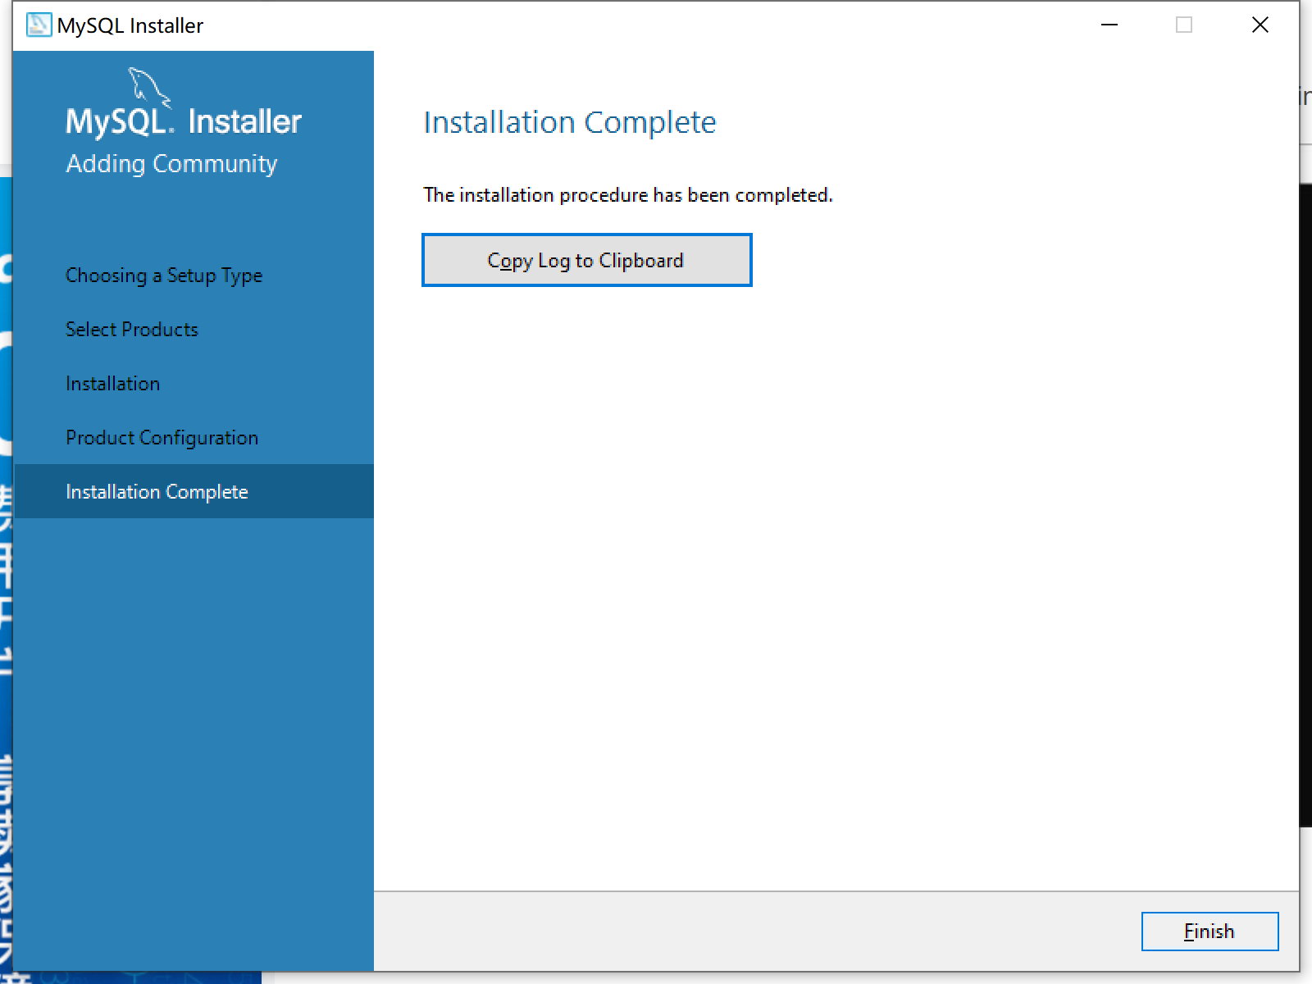1312x984 pixels.
Task: Click MySQL Installer window title text
Action: (130, 25)
